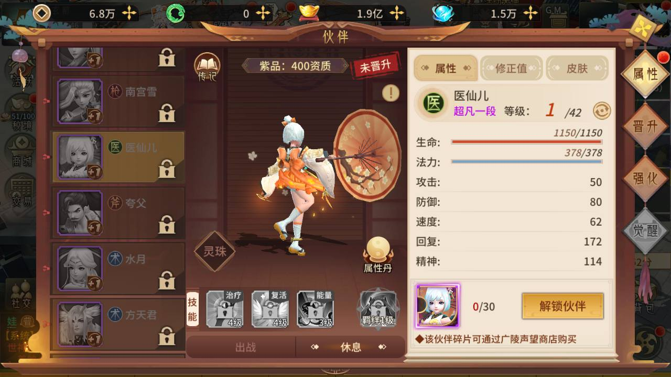The image size is (671, 377).
Task: Add currency with the plus beside 6.8万
Action: click(x=129, y=13)
